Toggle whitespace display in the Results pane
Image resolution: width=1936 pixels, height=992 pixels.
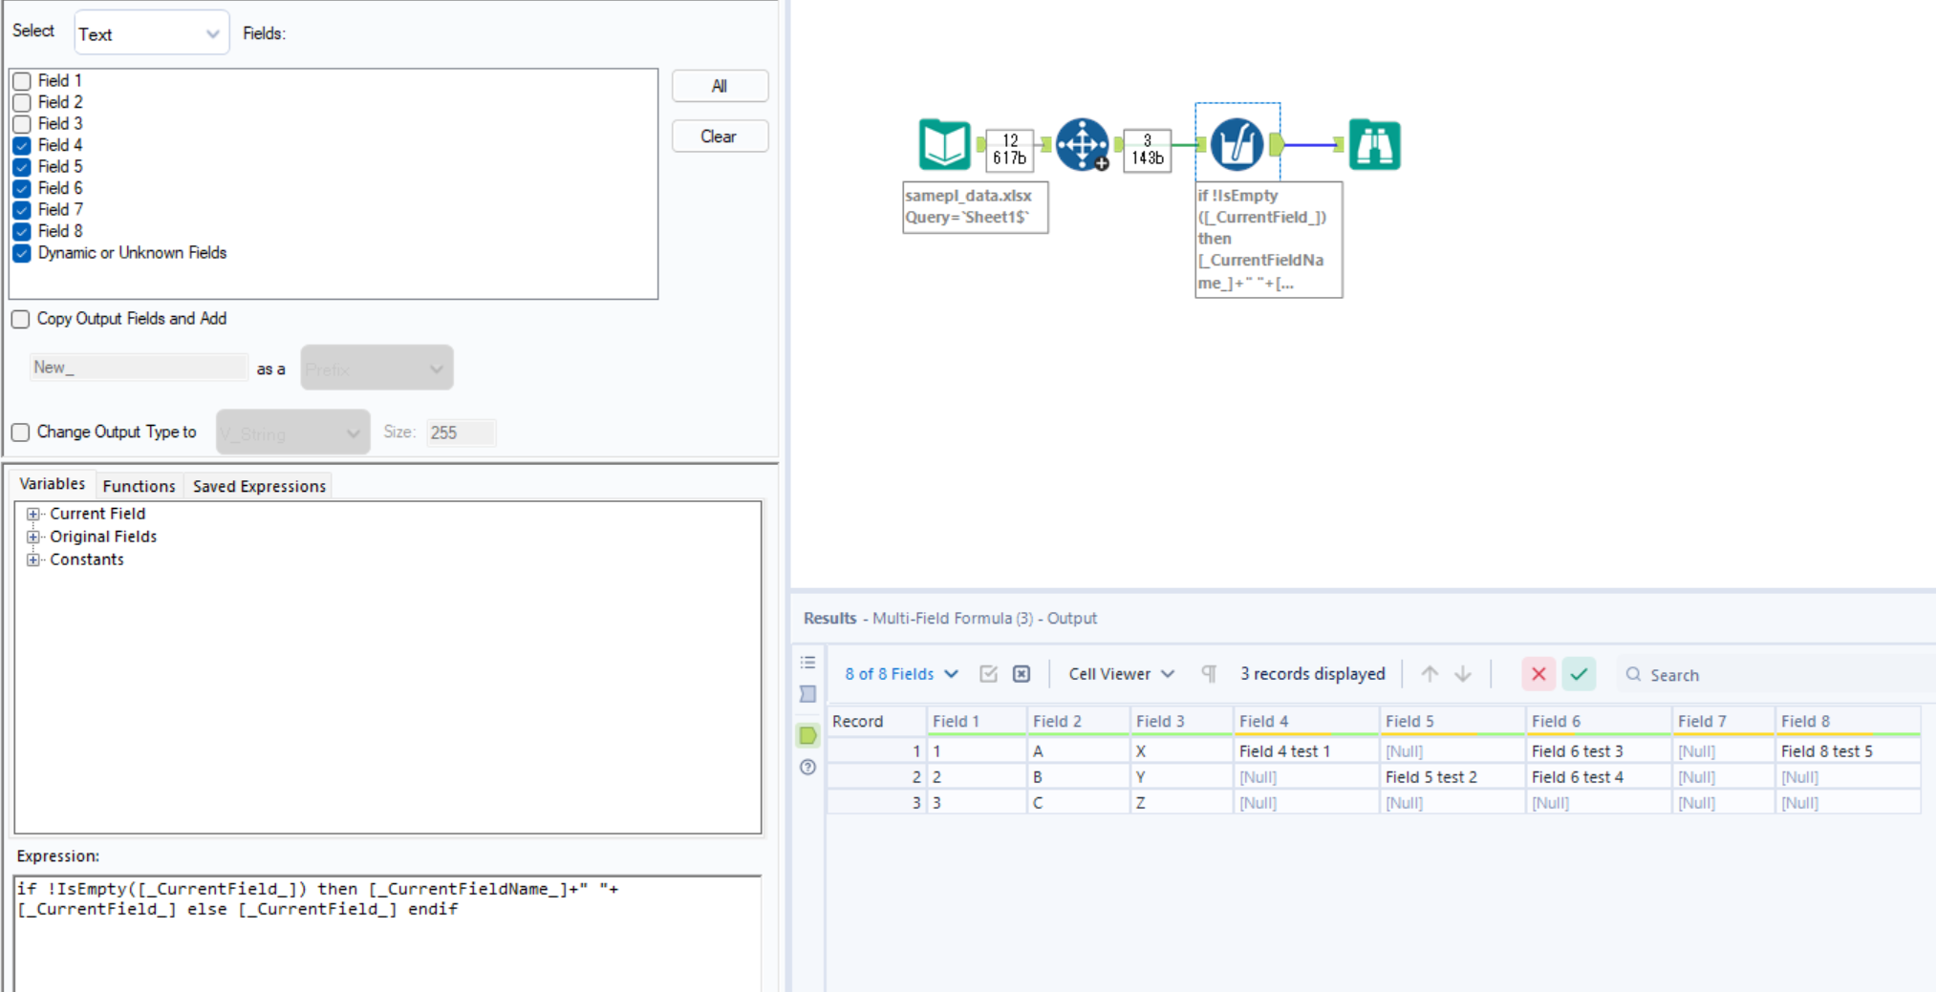(x=1208, y=674)
